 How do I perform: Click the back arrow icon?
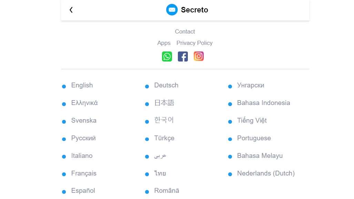[x=71, y=10]
